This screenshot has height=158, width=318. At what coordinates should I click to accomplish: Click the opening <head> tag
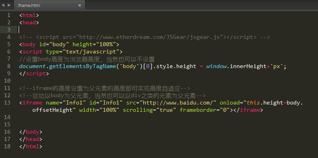tap(29, 23)
